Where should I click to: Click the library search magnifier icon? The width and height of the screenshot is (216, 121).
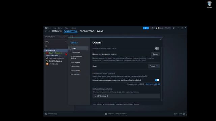click(46, 46)
